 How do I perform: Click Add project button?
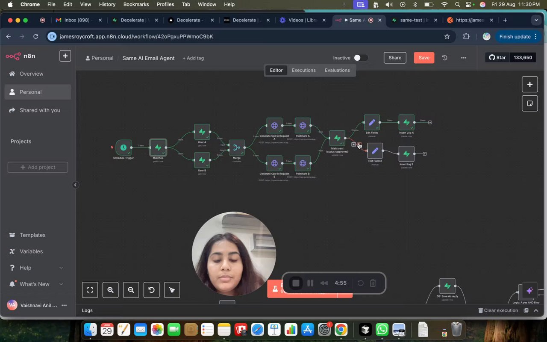(38, 167)
